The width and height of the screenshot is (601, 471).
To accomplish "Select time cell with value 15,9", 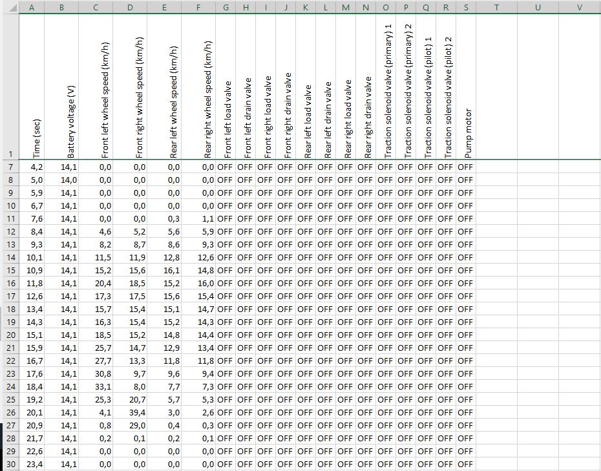I will 32,348.
